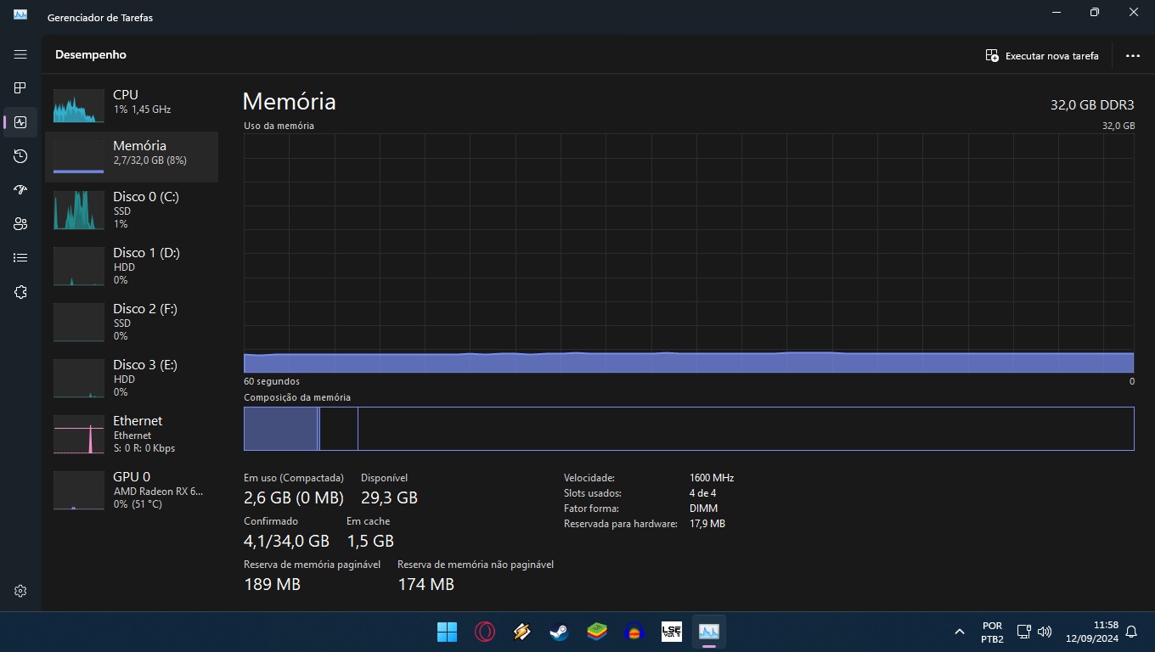This screenshot has height=652, width=1155.
Task: Select Ethernet in the performance list
Action: pyautogui.click(x=132, y=434)
